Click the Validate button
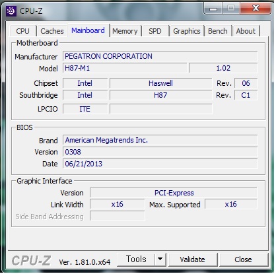The image size is (276, 274). click(192, 259)
